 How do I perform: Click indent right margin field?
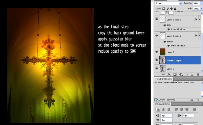pyautogui.click(x=188, y=116)
